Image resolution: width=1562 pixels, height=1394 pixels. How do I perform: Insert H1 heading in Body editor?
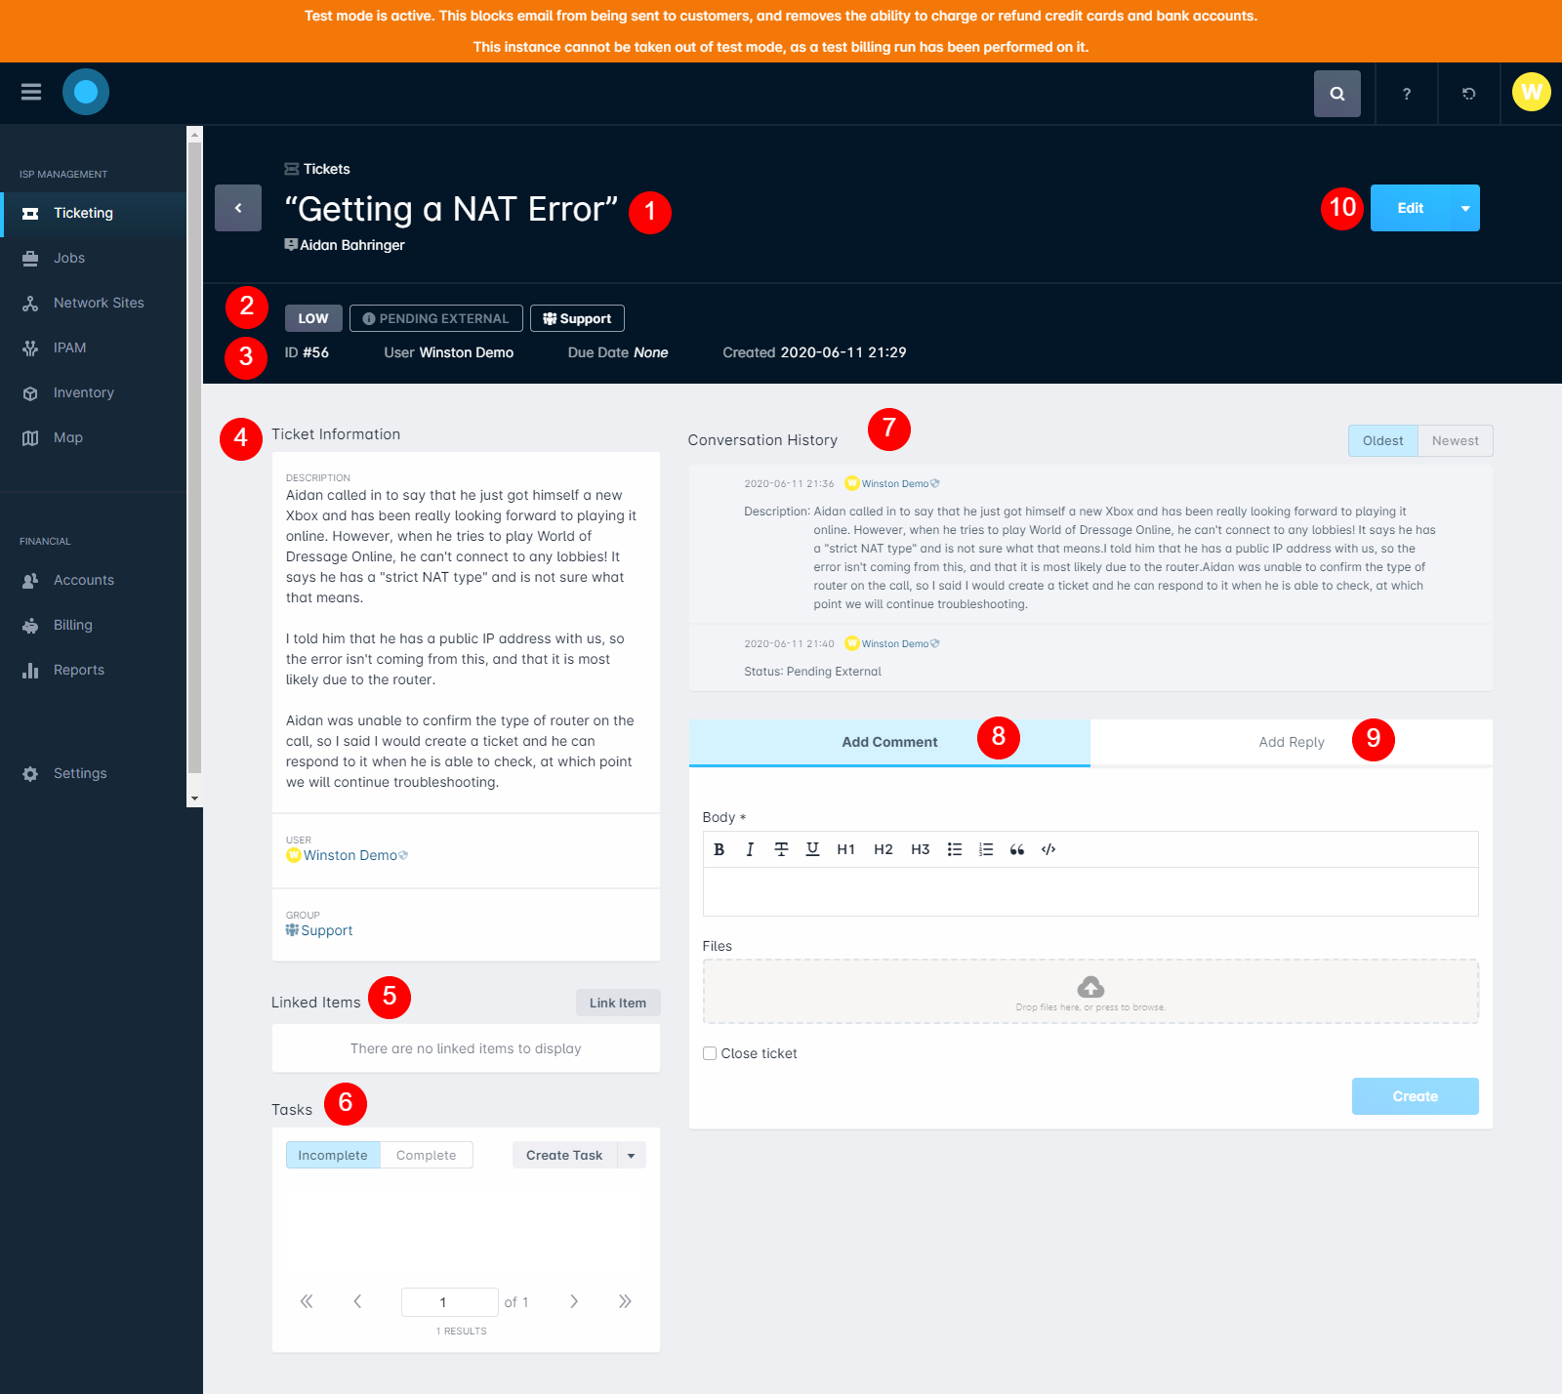(846, 849)
